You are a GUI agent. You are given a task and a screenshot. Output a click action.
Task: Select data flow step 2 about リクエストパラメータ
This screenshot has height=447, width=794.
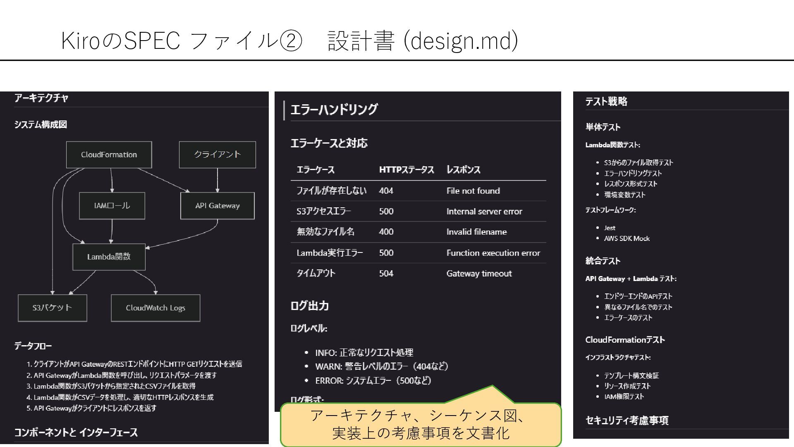pos(122,375)
